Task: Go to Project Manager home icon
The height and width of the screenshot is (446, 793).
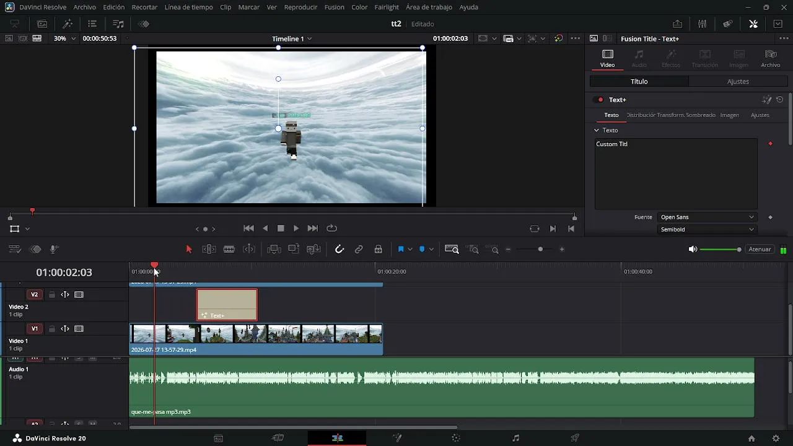Action: (x=751, y=438)
